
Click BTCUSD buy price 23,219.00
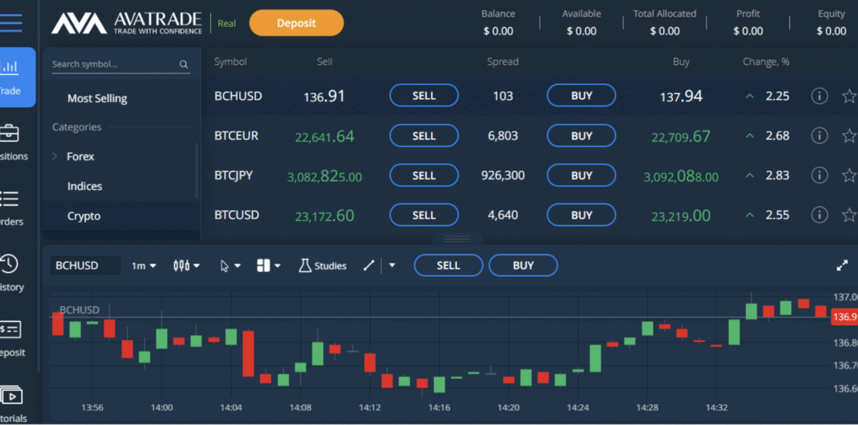681,216
